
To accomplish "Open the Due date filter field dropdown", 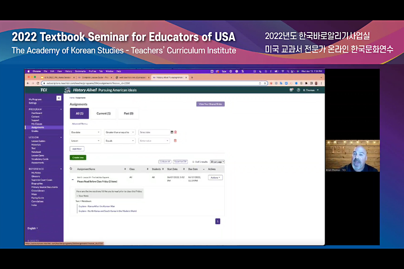I will tap(85, 132).
